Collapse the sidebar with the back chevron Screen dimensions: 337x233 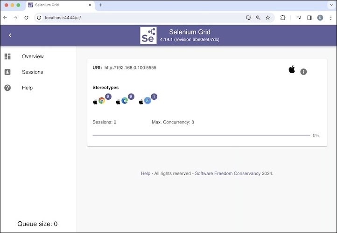click(10, 35)
